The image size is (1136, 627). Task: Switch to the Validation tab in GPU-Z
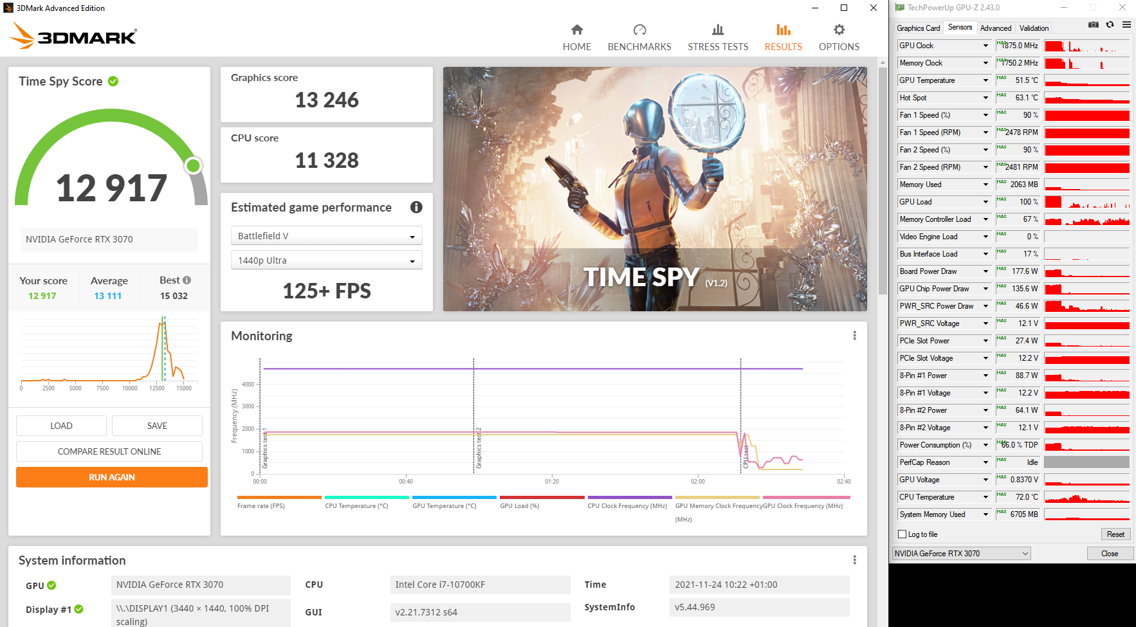click(1034, 28)
